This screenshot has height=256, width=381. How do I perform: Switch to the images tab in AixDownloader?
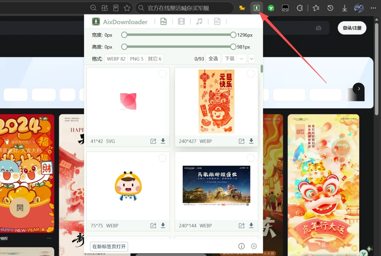point(164,22)
